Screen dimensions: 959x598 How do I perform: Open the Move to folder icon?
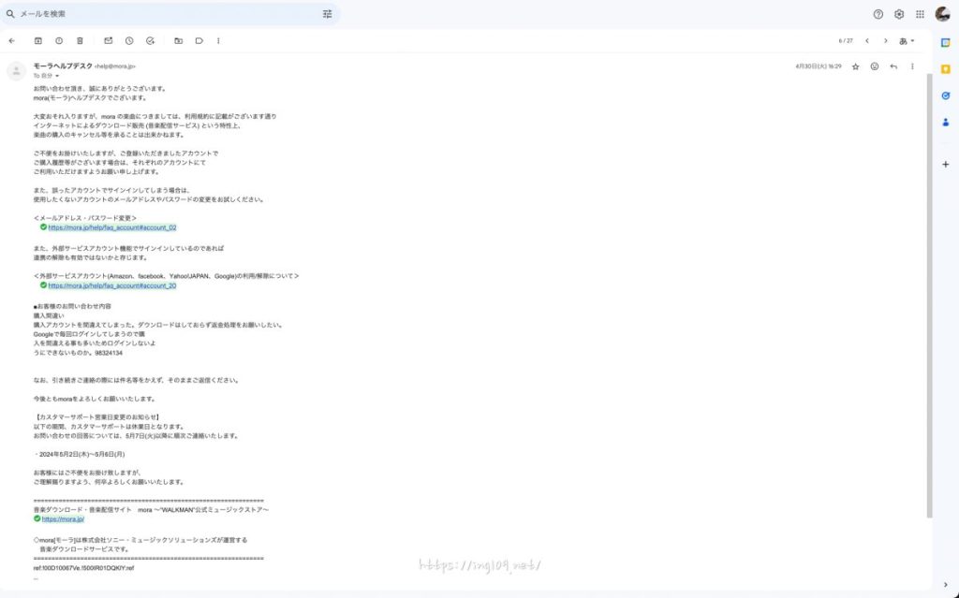(x=179, y=41)
